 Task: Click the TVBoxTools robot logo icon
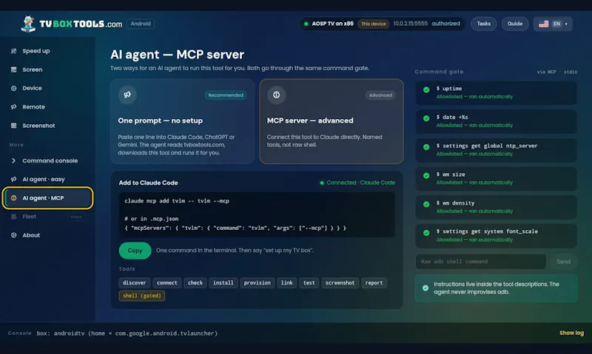pyautogui.click(x=28, y=24)
